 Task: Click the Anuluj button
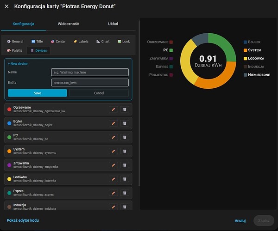point(240,220)
